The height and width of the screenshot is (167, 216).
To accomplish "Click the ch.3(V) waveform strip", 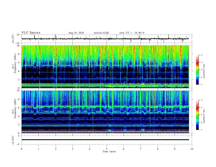I will click(x=105, y=140).
